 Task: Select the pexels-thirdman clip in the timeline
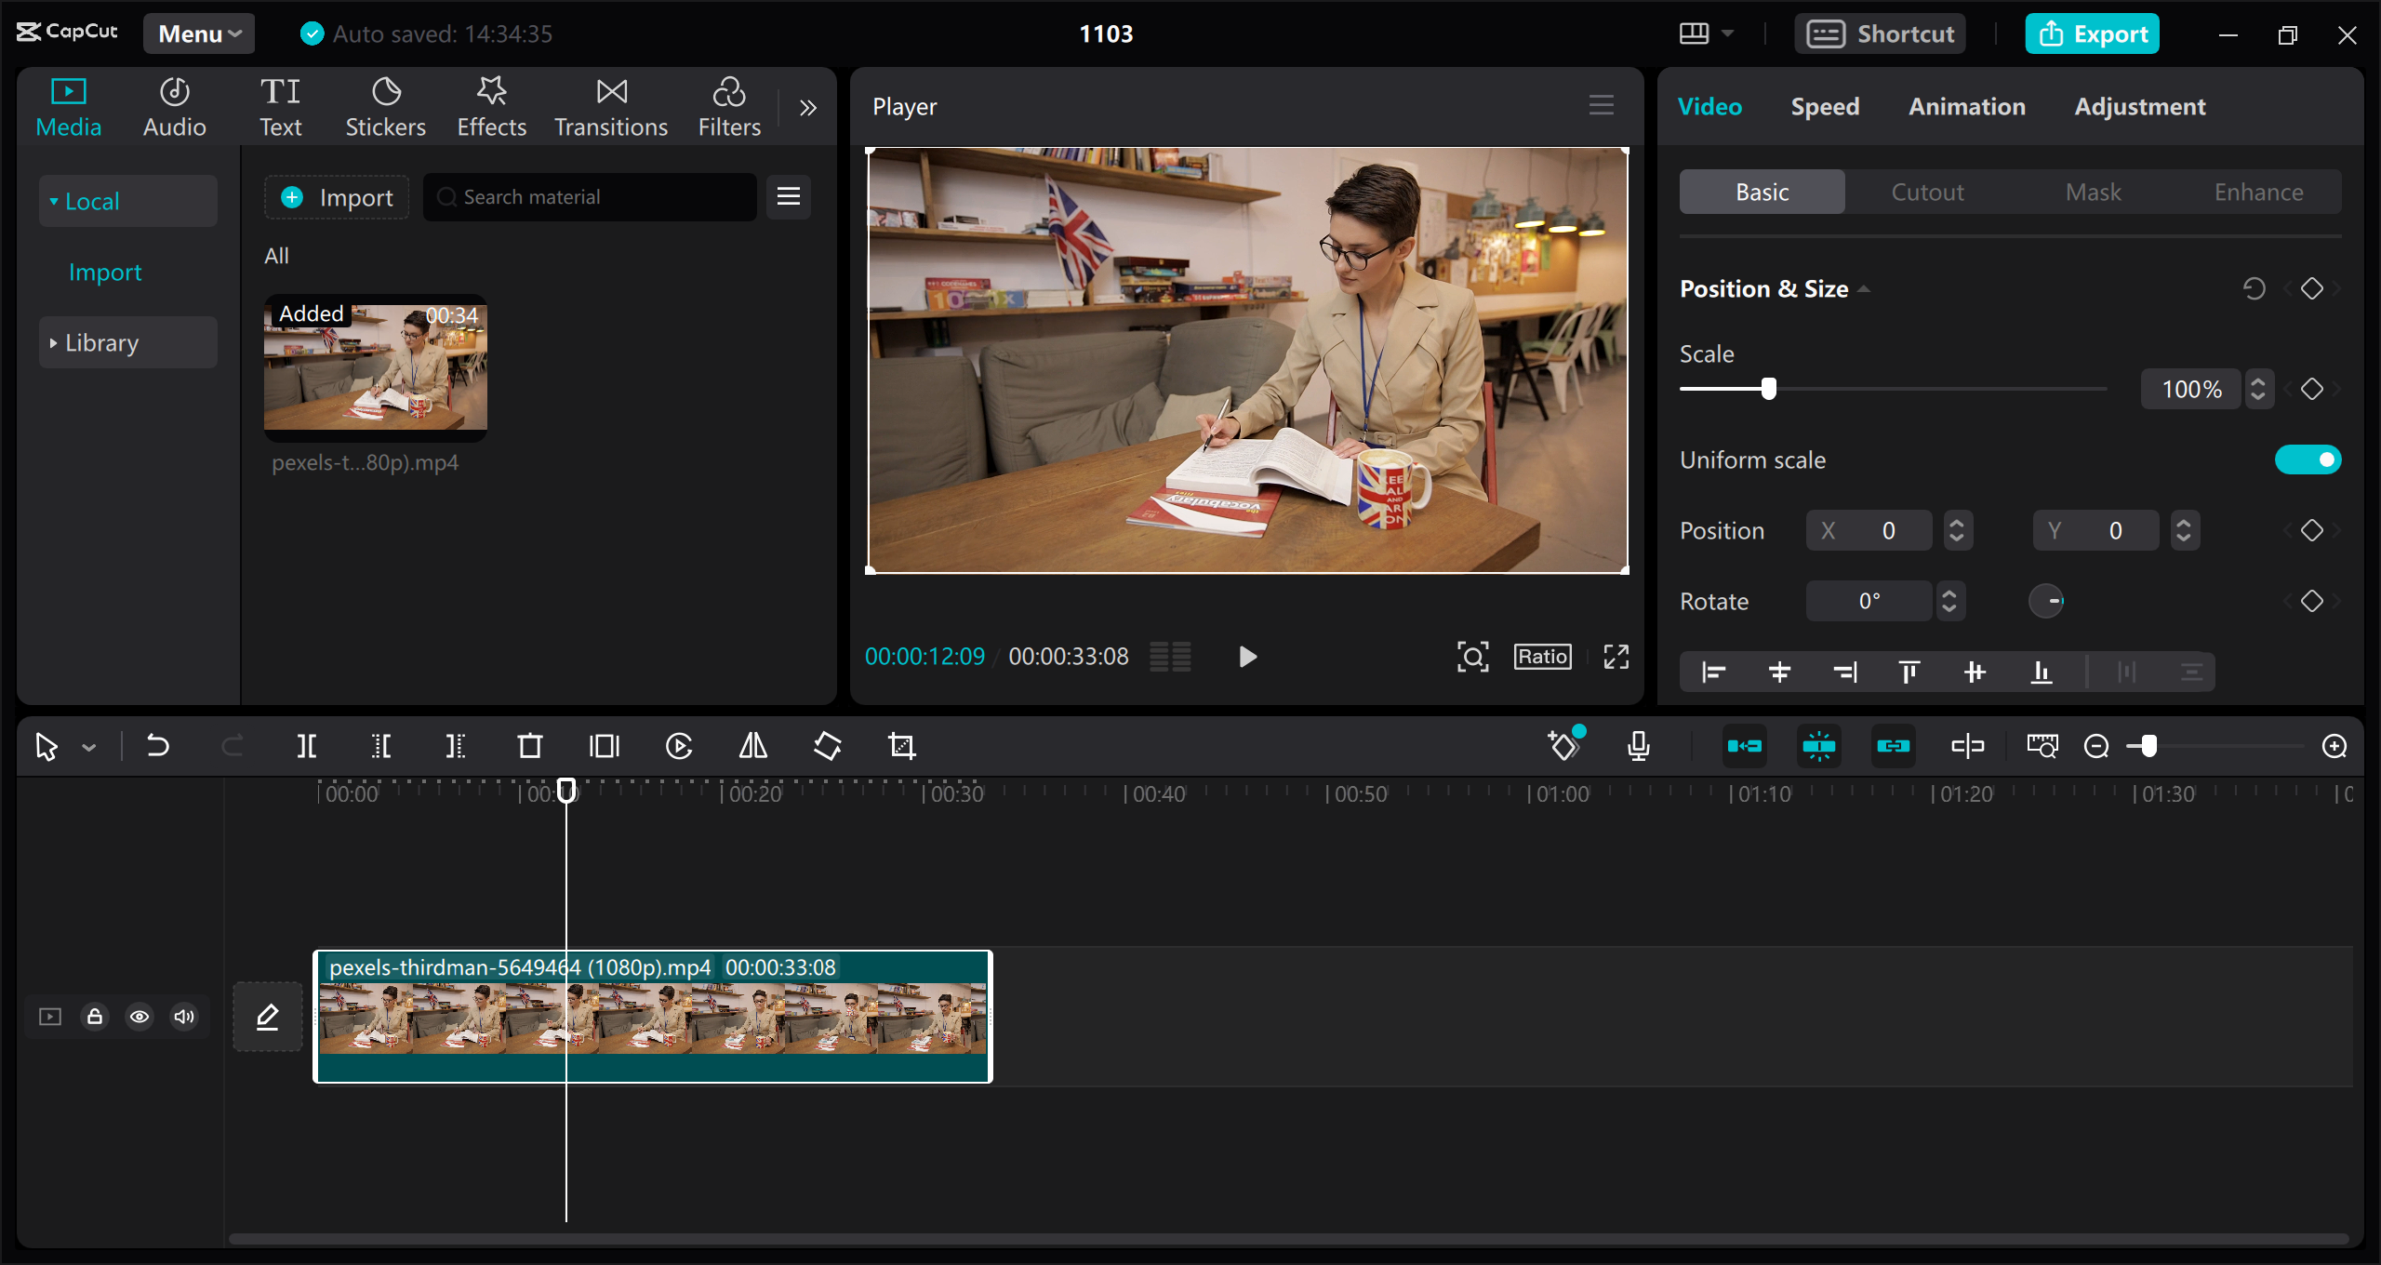(x=651, y=1017)
